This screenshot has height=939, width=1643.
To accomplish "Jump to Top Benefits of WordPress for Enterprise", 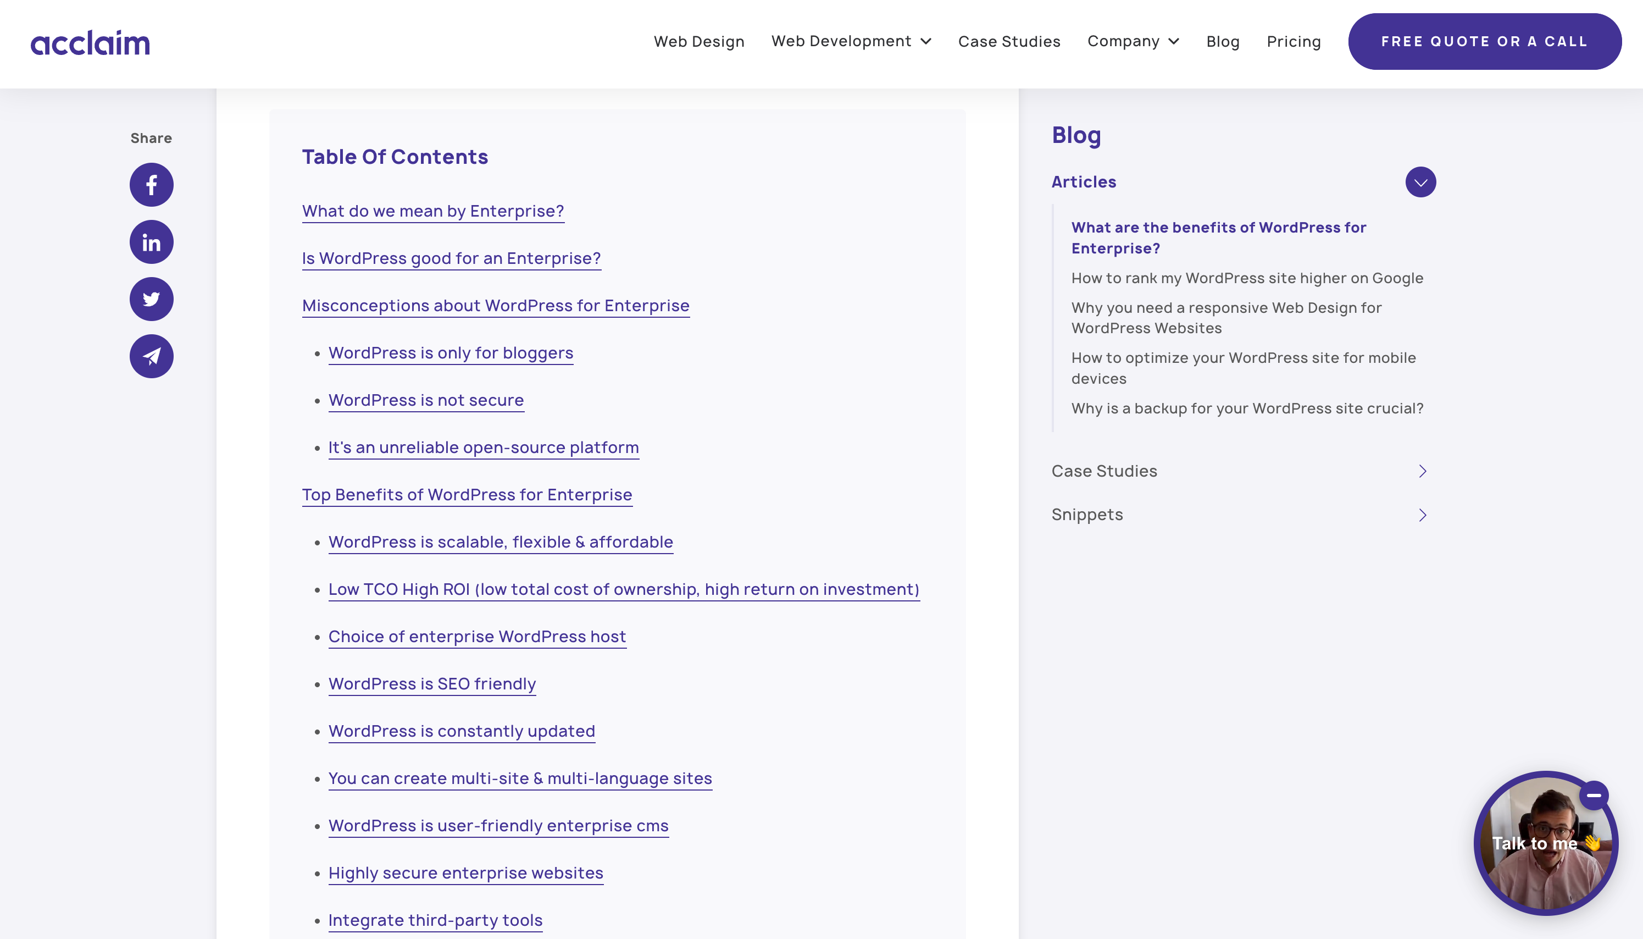I will [467, 495].
